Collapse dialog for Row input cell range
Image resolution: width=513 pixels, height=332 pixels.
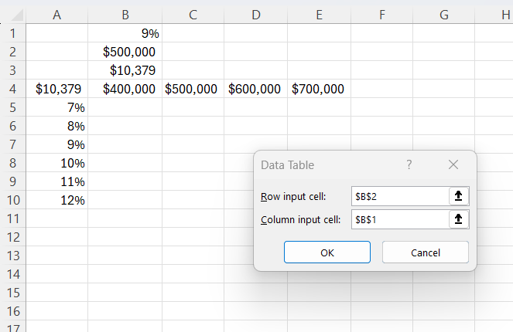click(459, 196)
